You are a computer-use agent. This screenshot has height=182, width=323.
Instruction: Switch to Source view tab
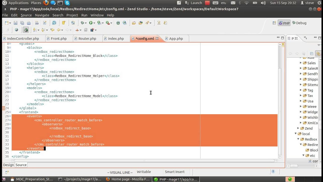tap(21, 165)
